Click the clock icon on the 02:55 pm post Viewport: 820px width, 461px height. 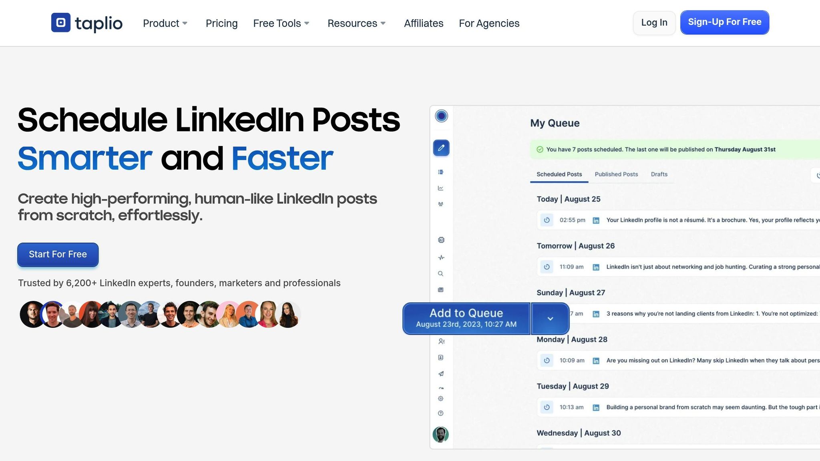[x=547, y=220]
